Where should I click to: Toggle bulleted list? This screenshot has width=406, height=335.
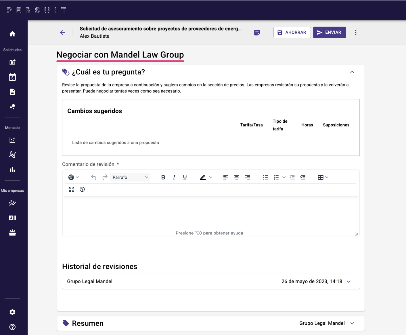[x=265, y=177]
